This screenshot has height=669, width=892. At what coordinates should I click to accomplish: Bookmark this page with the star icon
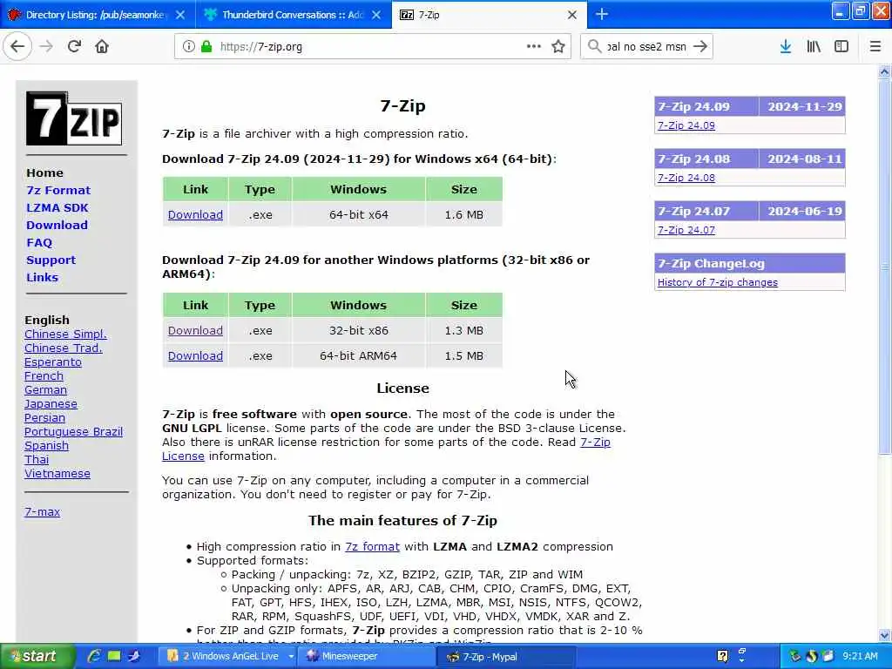click(558, 46)
